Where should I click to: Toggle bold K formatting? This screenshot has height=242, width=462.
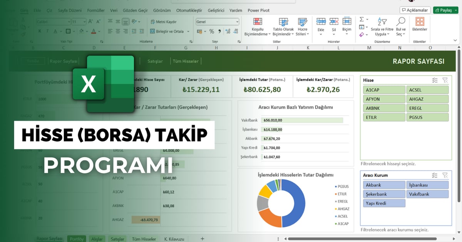39,31
